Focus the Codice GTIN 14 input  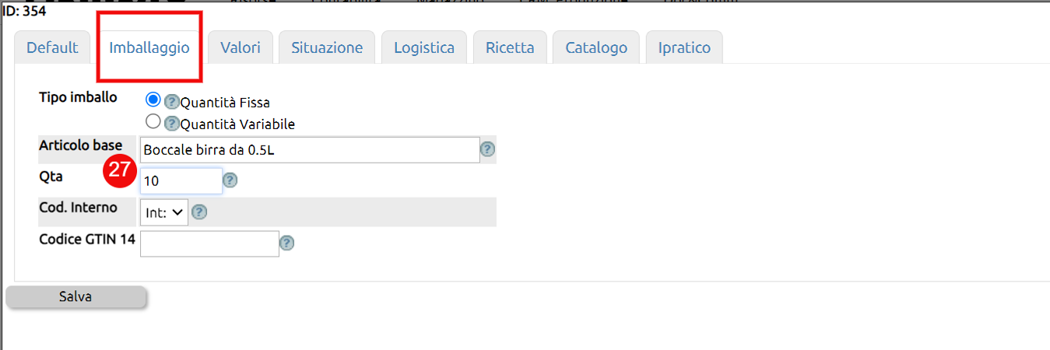[x=209, y=243]
